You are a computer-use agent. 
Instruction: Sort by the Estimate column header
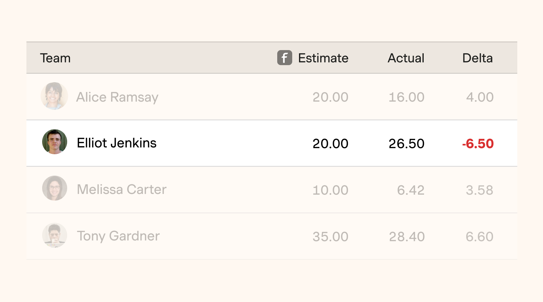point(323,58)
